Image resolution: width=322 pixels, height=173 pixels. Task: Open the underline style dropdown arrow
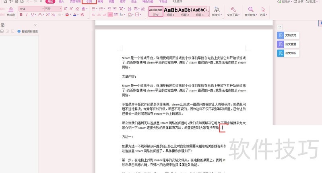click(35, 14)
